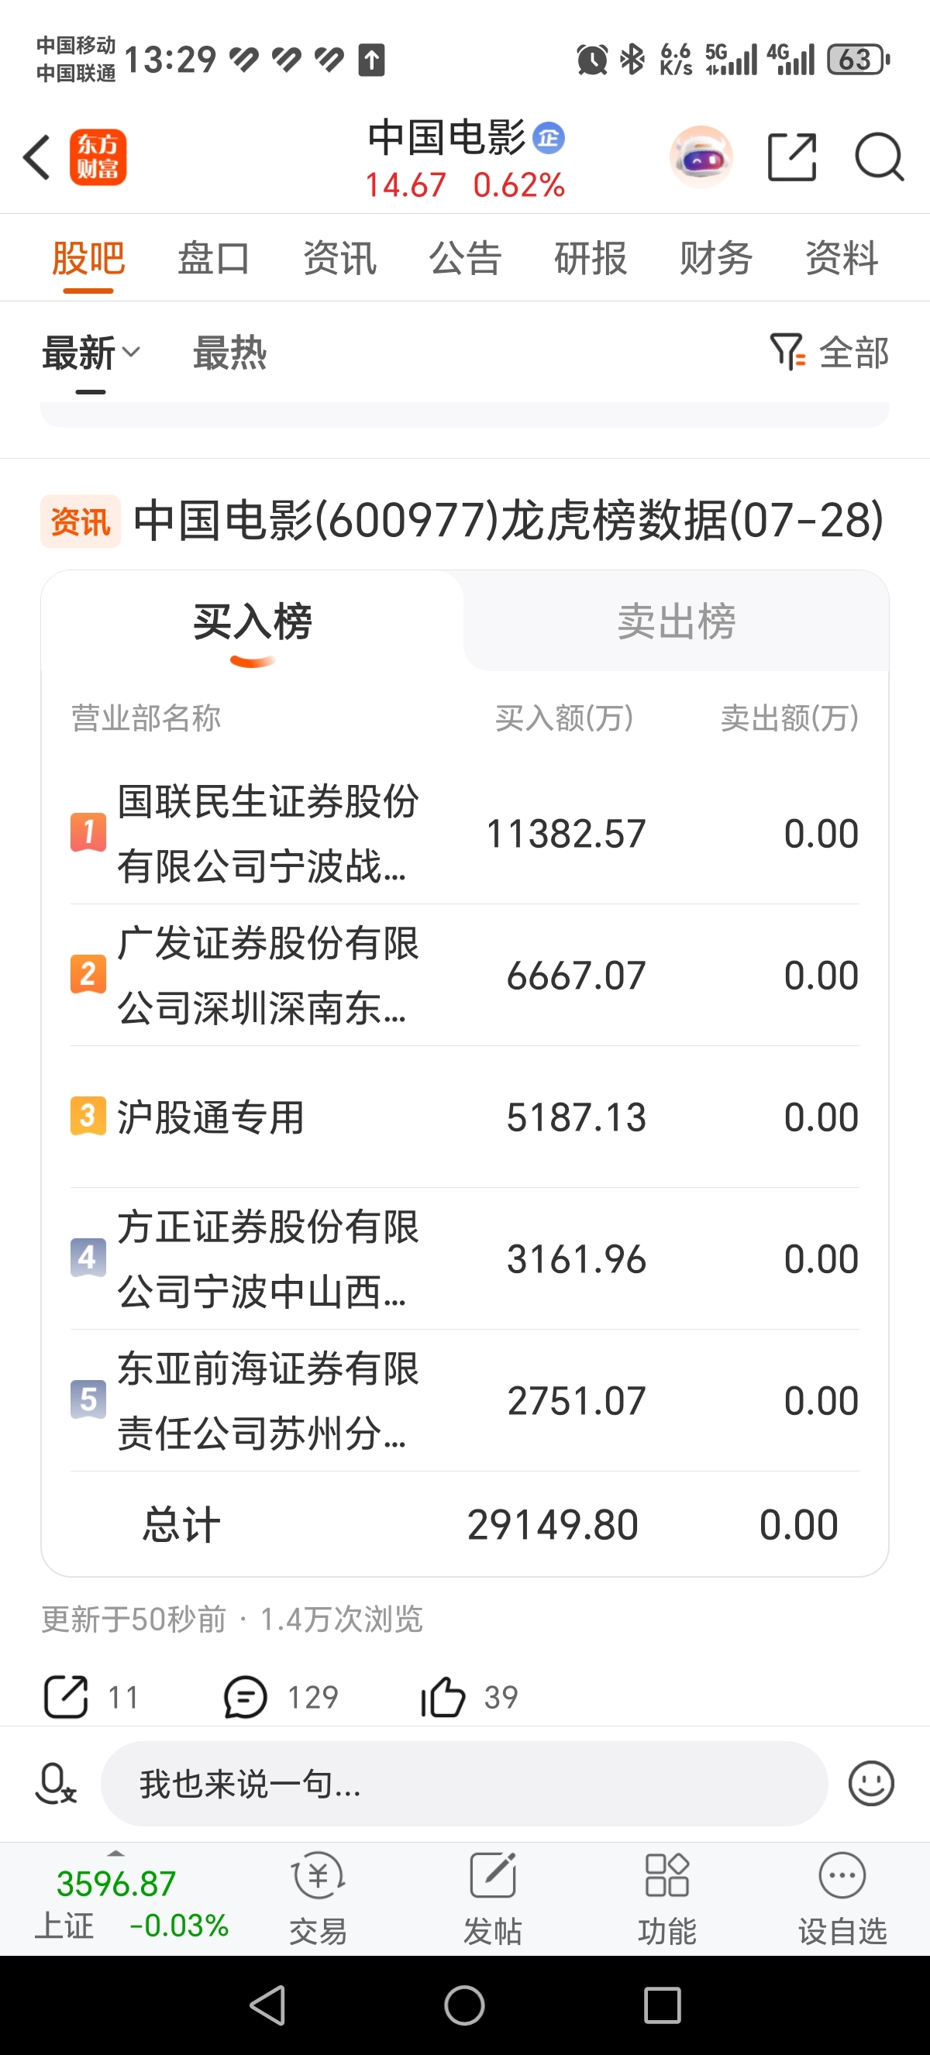The height and width of the screenshot is (2055, 930).
Task: Expand the 最新 sort dropdown
Action: pos(91,353)
